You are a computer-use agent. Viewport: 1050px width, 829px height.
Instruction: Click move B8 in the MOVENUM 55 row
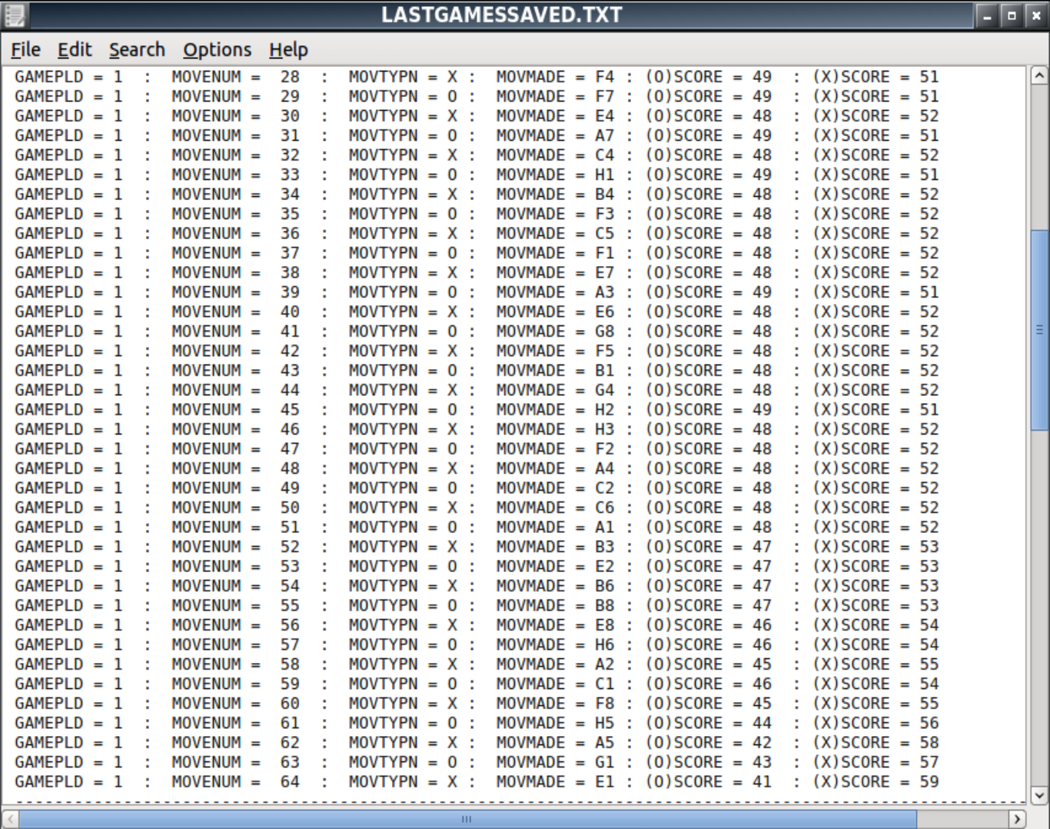(x=605, y=606)
